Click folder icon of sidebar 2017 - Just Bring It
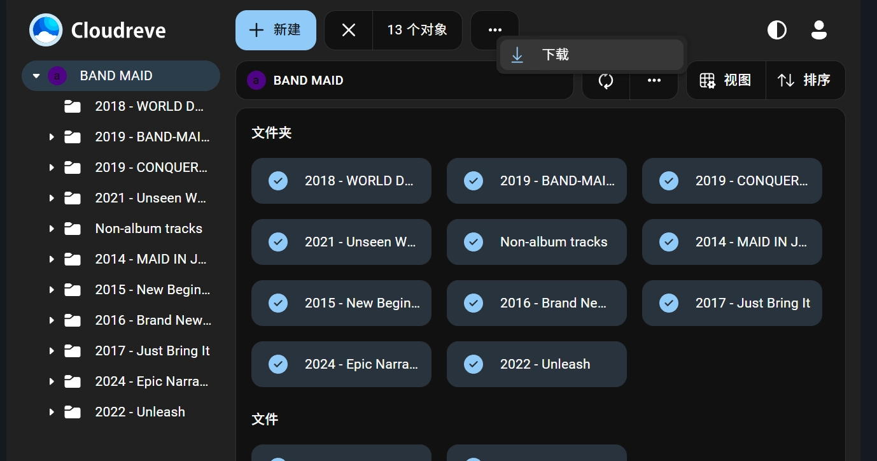 (73, 351)
